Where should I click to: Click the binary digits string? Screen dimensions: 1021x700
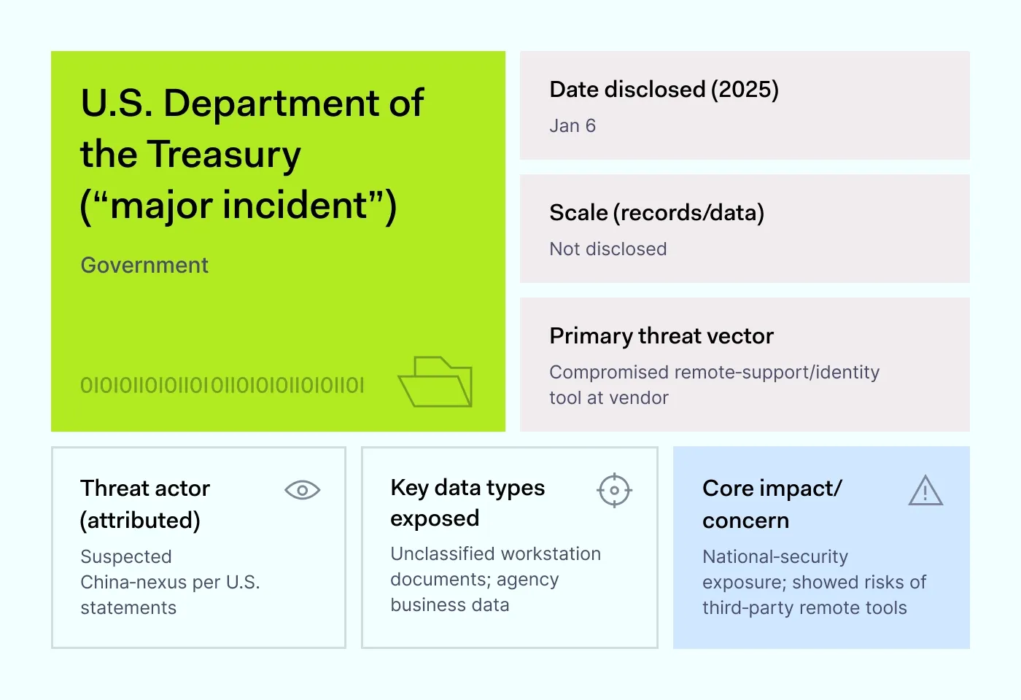click(222, 385)
